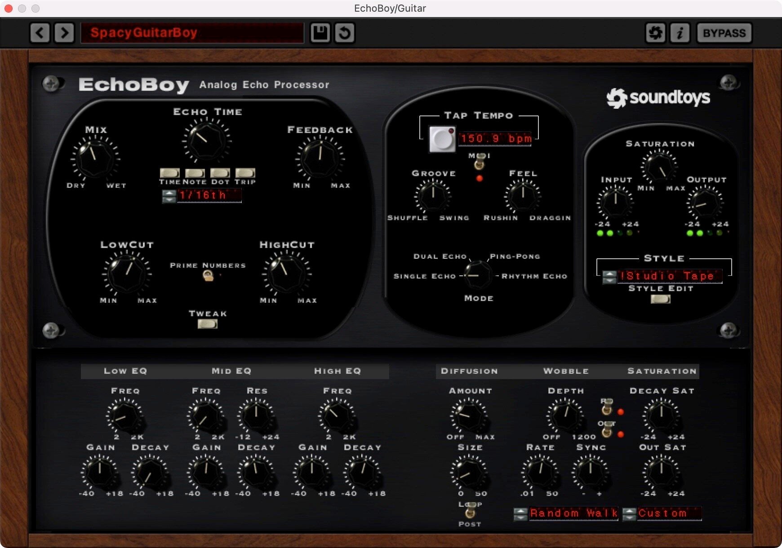Toggle the Loop/Post diffusion switch
782x548 pixels.
470,510
